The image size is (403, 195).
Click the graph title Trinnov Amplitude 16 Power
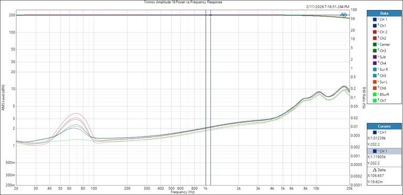tap(183, 2)
